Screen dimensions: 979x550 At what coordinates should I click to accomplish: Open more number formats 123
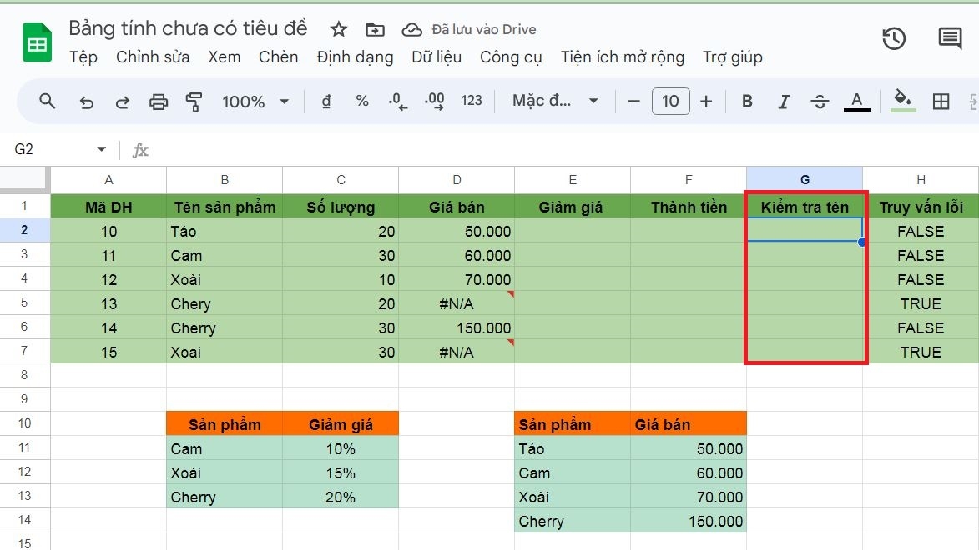[x=472, y=101]
